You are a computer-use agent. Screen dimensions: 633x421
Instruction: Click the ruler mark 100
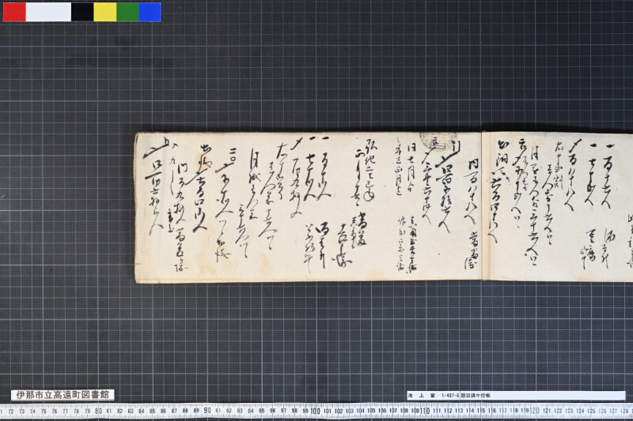[315, 411]
